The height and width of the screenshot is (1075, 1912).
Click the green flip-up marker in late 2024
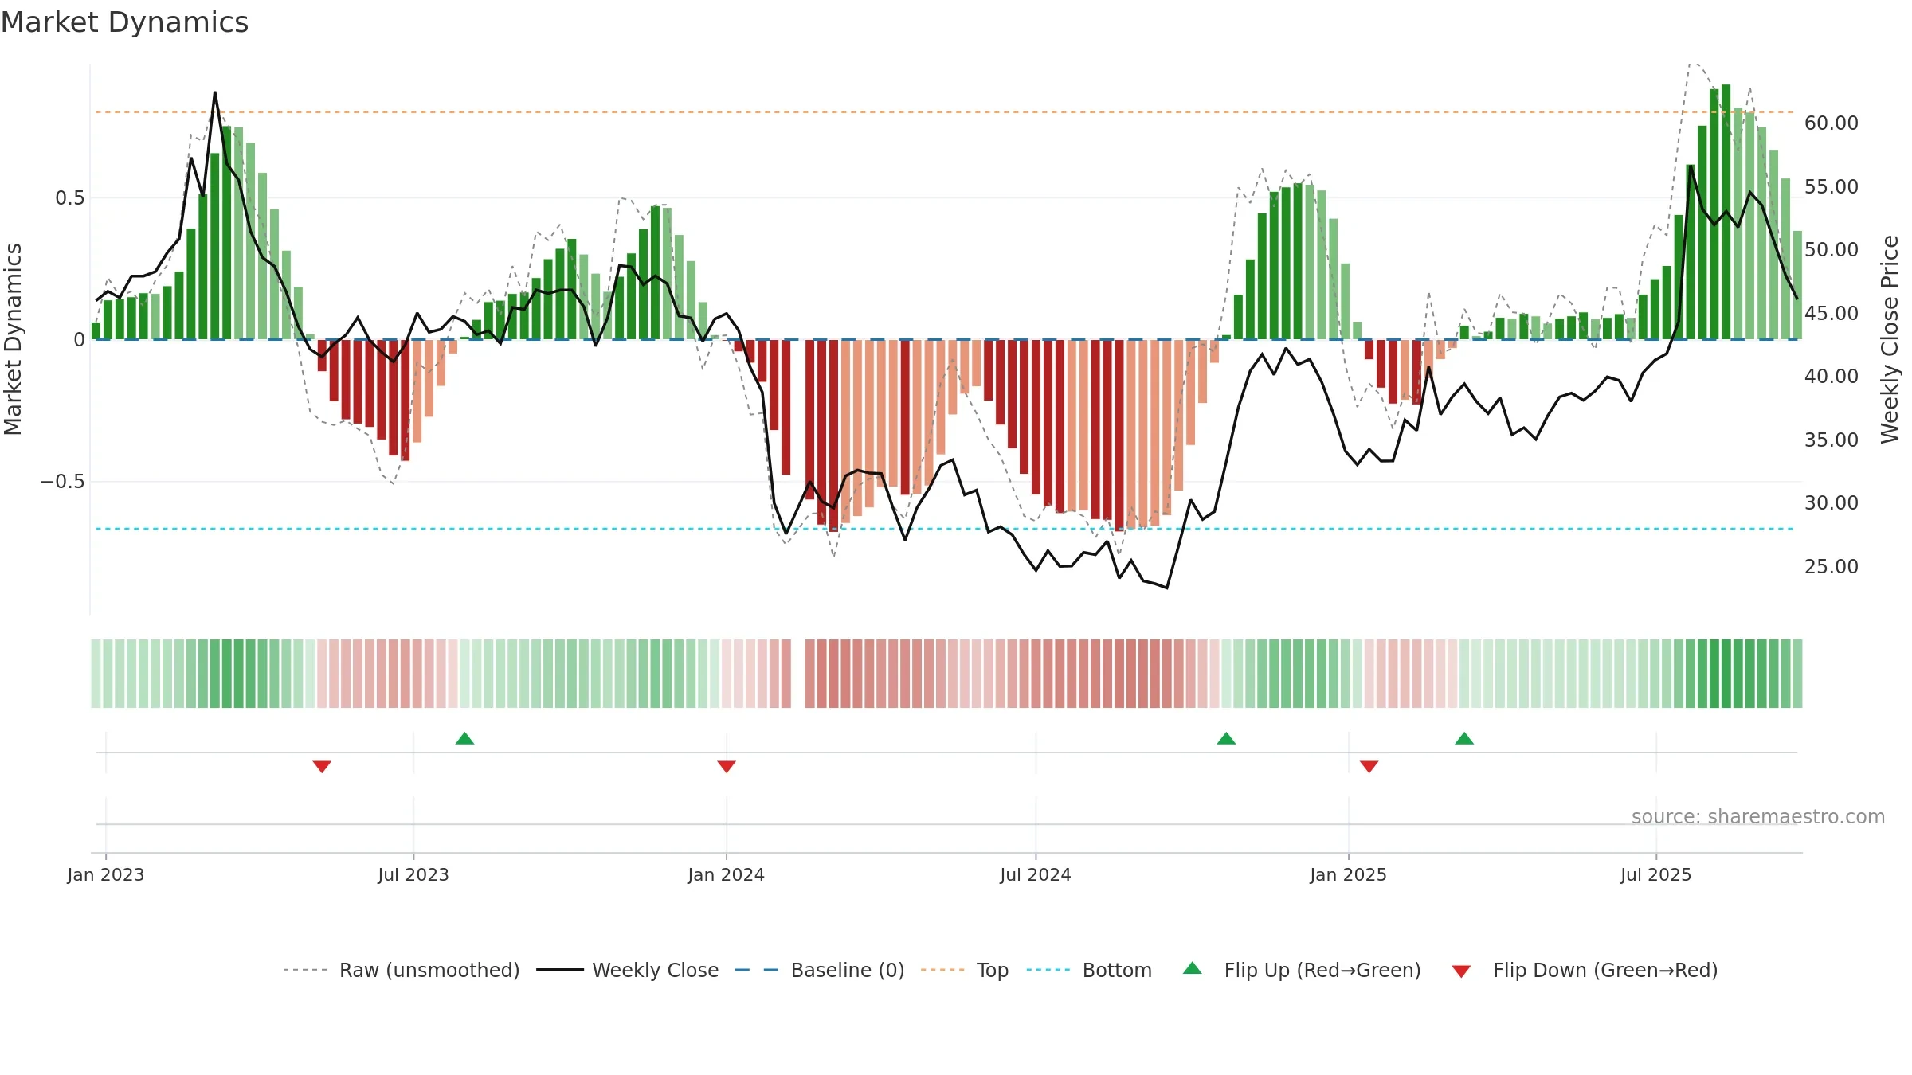[x=1226, y=738]
